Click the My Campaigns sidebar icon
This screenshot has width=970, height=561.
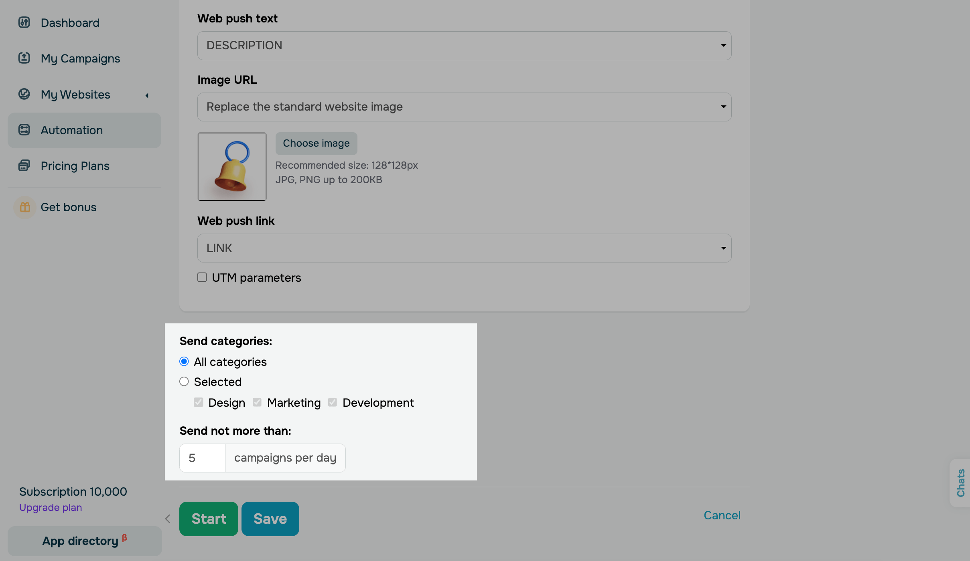[24, 58]
